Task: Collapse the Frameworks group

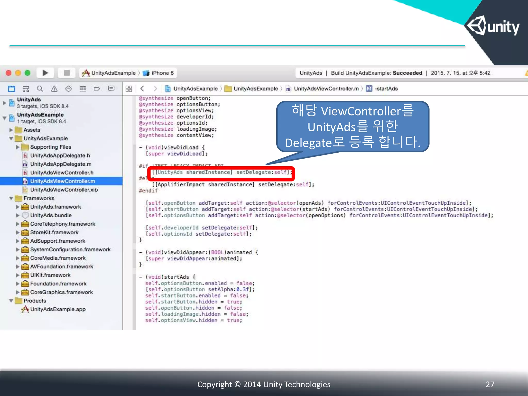Action: [11, 198]
